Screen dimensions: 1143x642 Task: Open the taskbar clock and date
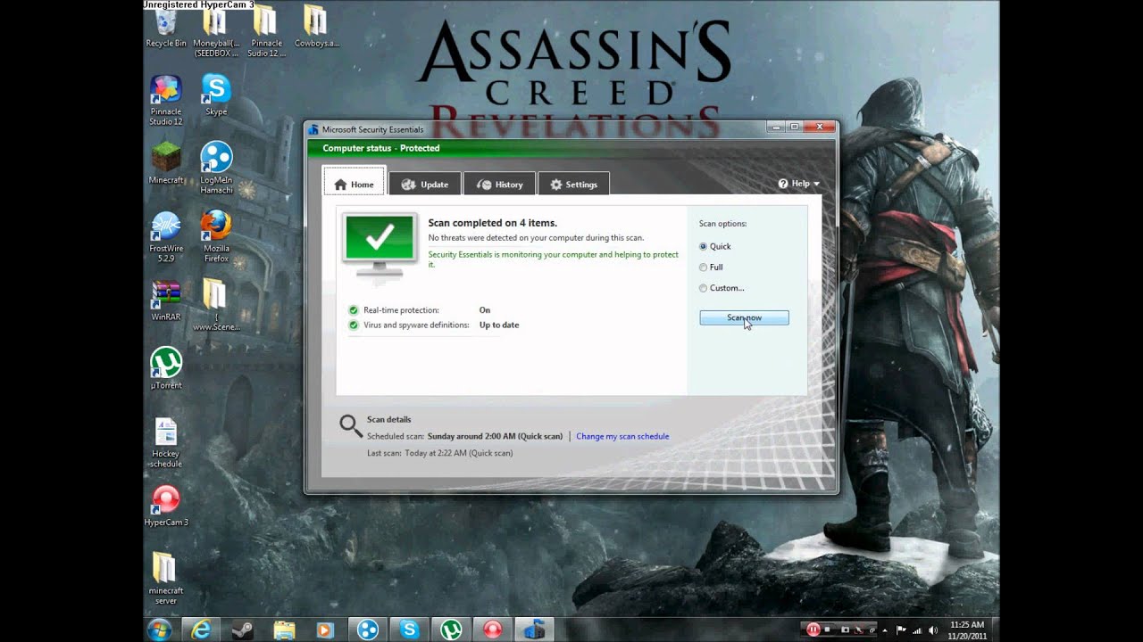click(x=966, y=630)
